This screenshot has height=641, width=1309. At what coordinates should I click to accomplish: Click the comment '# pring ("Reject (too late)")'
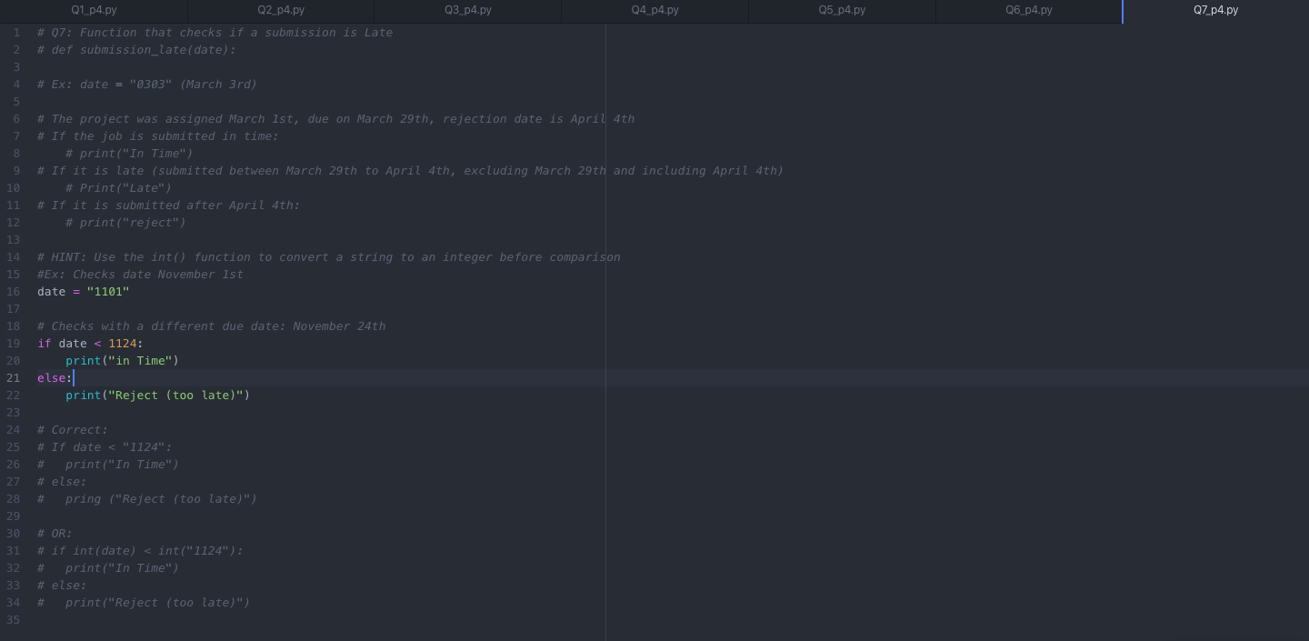pos(147,499)
